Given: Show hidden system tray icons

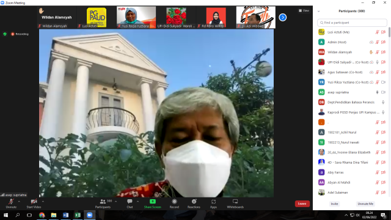Looking at the screenshot, I should pyautogui.click(x=346, y=215).
